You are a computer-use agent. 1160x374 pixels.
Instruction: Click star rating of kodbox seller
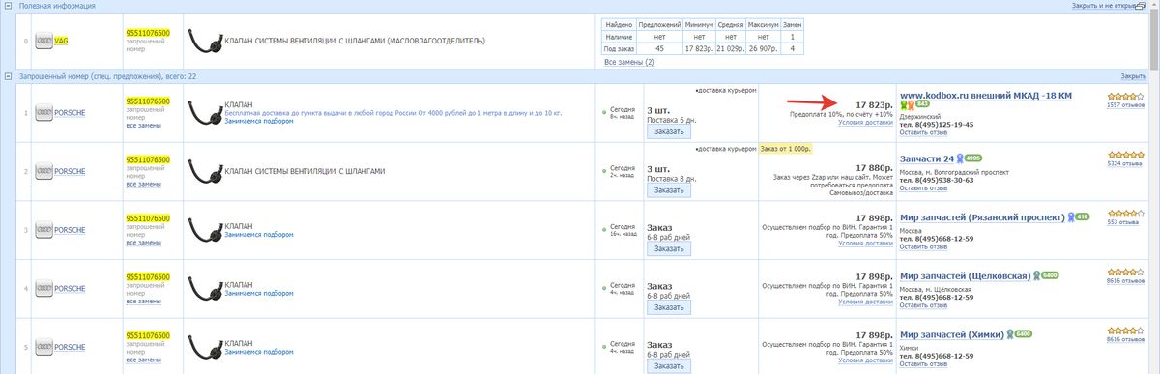pyautogui.click(x=1125, y=96)
